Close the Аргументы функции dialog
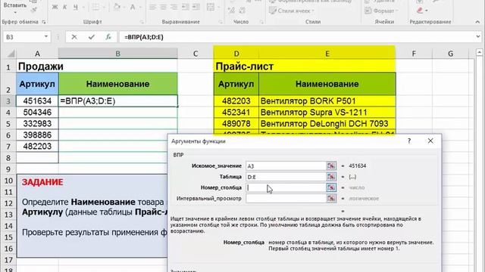Viewport: 485px width, 272px height. [x=430, y=141]
